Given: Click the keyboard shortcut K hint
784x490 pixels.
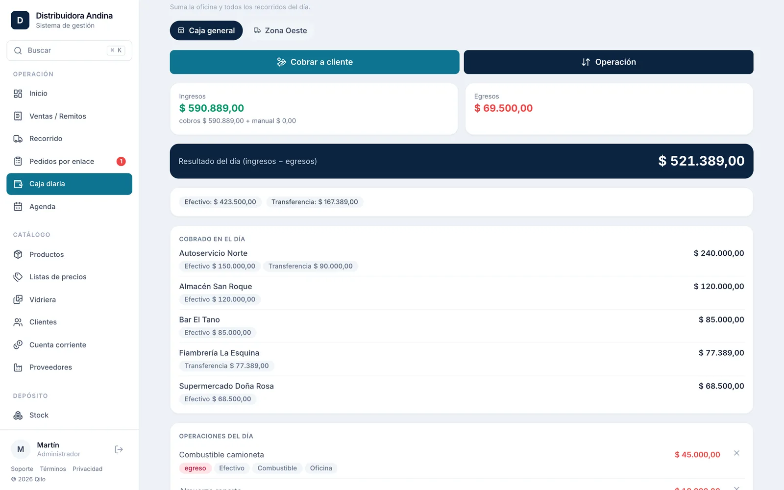Looking at the screenshot, I should 116,50.
